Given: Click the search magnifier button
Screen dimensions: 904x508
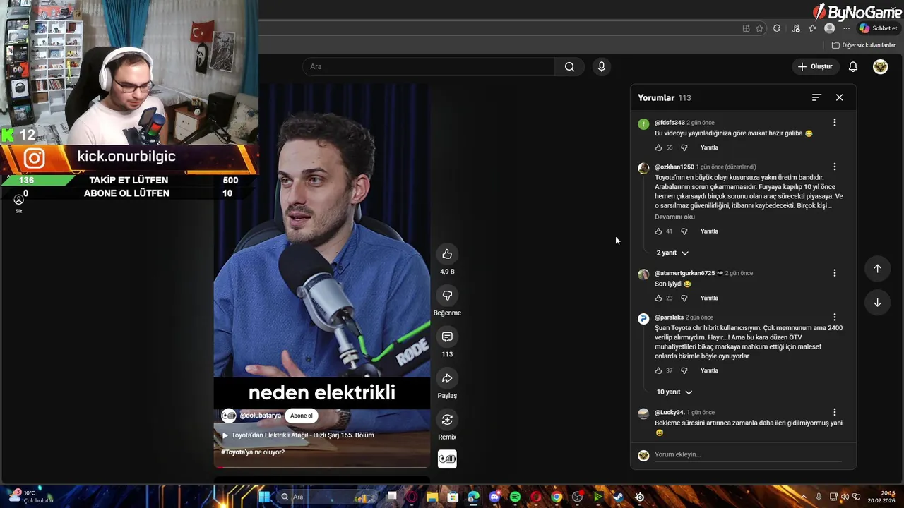Looking at the screenshot, I should (569, 66).
